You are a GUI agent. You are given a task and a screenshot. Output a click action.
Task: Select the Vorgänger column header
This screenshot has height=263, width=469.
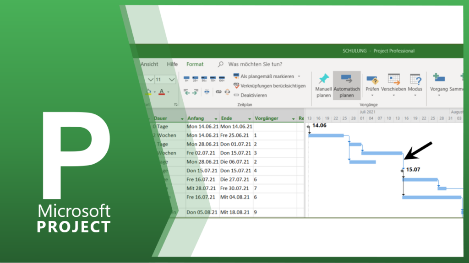click(x=267, y=118)
